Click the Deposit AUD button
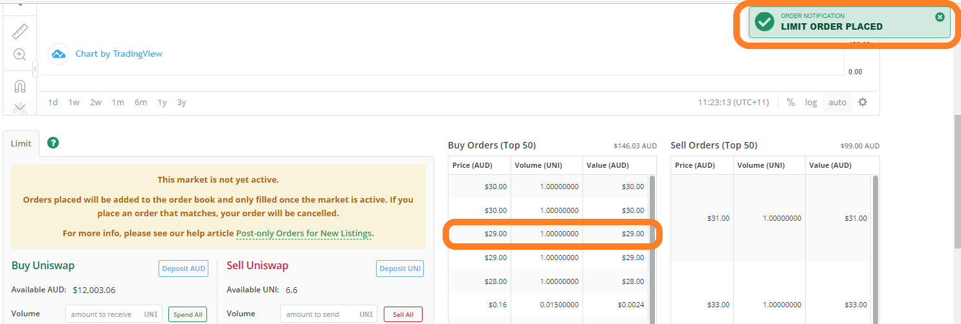The width and height of the screenshot is (961, 324). (x=184, y=268)
